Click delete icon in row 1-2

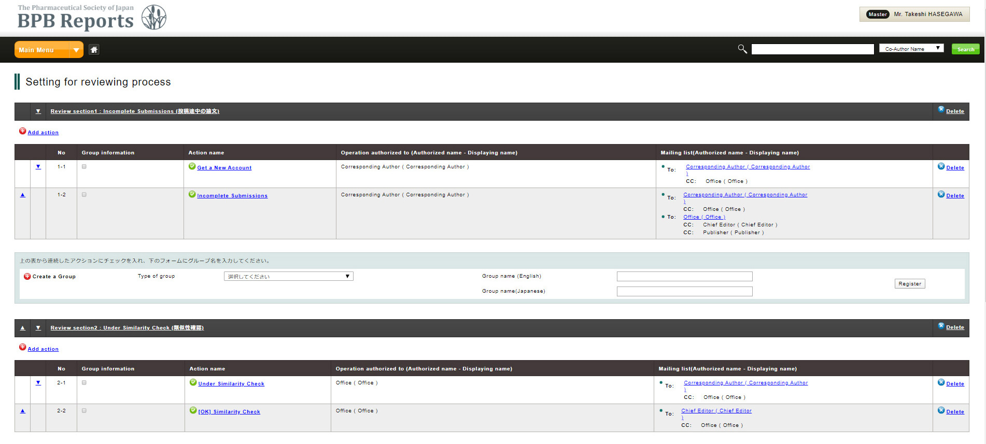tap(941, 194)
